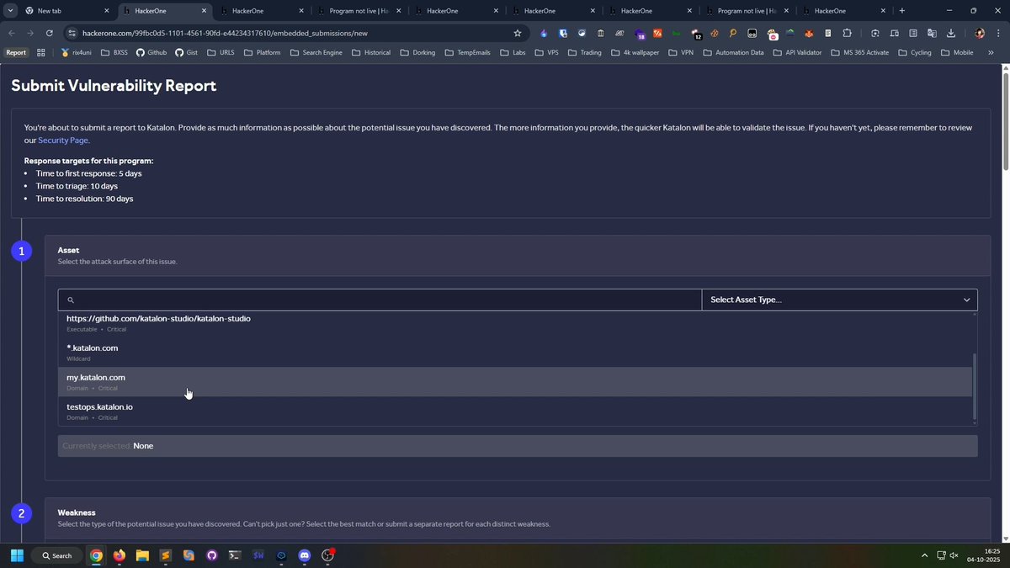Open the Chrome profile avatar

[980, 33]
